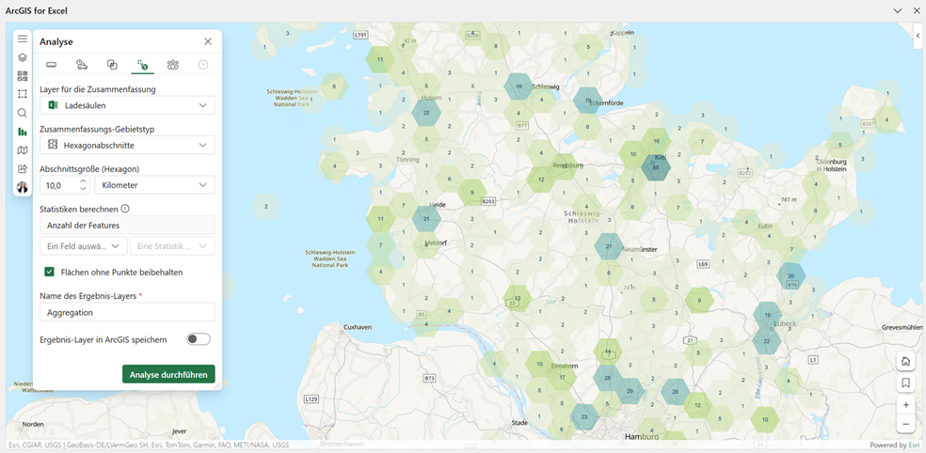Open the map bookmarks button
This screenshot has width=926, height=453.
tap(905, 383)
